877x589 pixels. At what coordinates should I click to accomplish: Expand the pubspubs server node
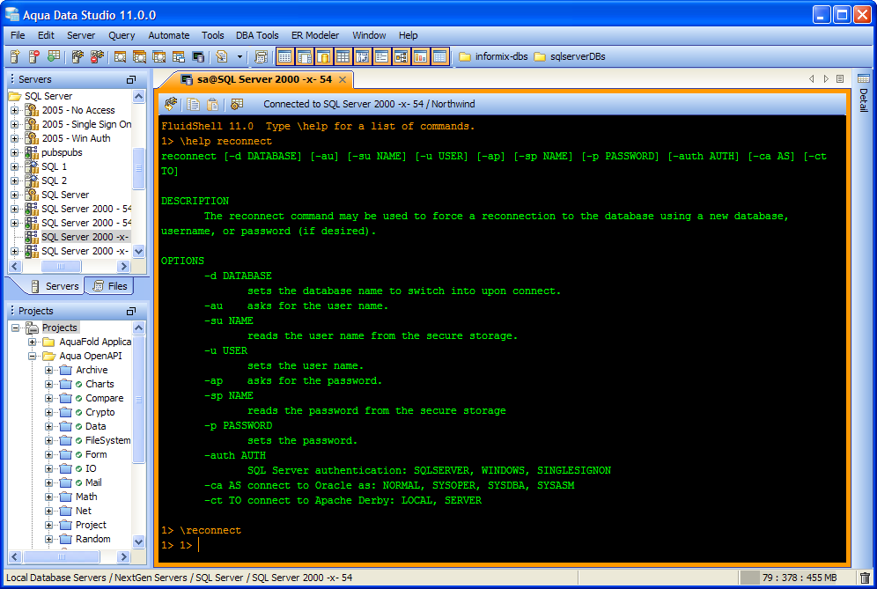(x=15, y=152)
